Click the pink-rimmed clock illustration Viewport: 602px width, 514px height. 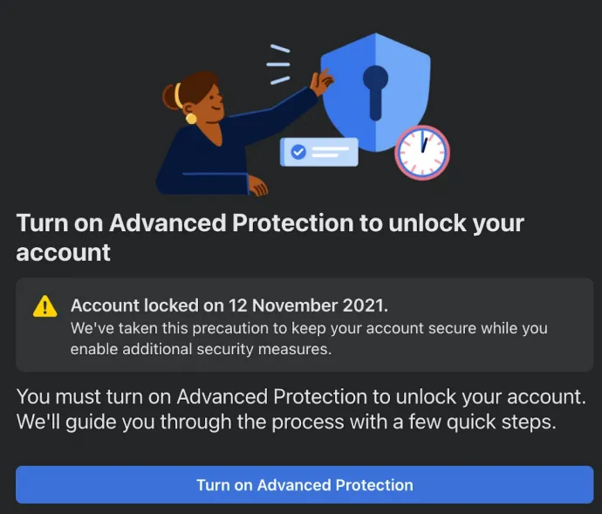422,153
